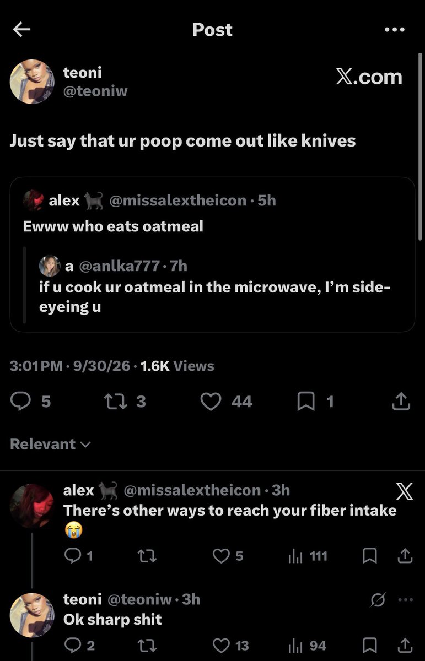This screenshot has height=661, width=425.
Task: Tap the circle-slash icon on teoni's reply
Action: [x=378, y=600]
